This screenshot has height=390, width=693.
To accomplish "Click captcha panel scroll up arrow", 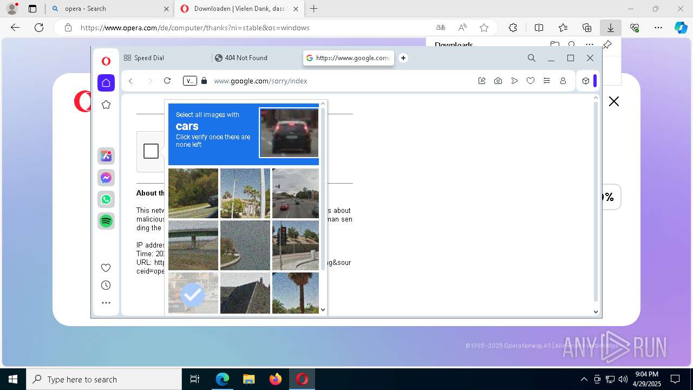I will pos(323,103).
